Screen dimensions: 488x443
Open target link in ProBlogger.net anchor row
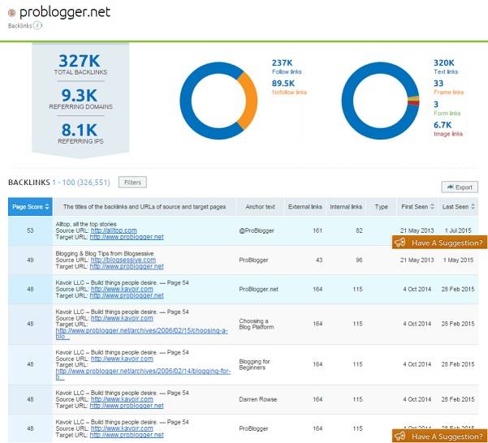tap(127, 295)
